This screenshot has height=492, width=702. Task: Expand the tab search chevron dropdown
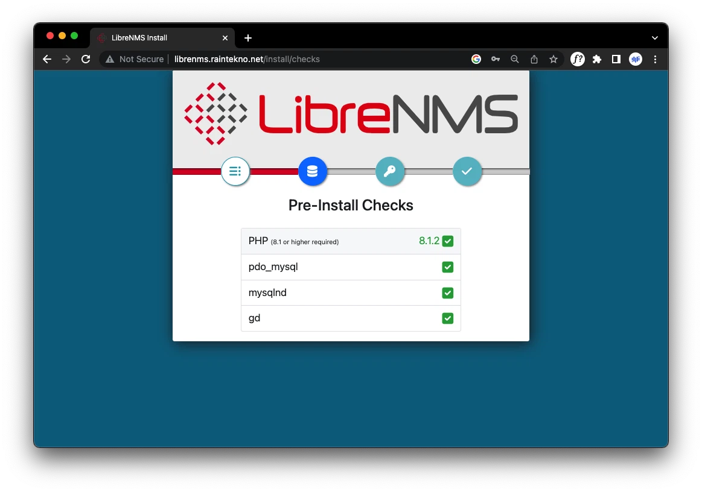point(655,38)
